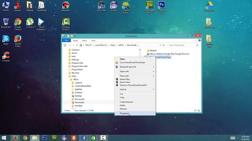This screenshot has width=252, height=141.
Task: Expand the Open with submenu
Action: tap(135, 71)
